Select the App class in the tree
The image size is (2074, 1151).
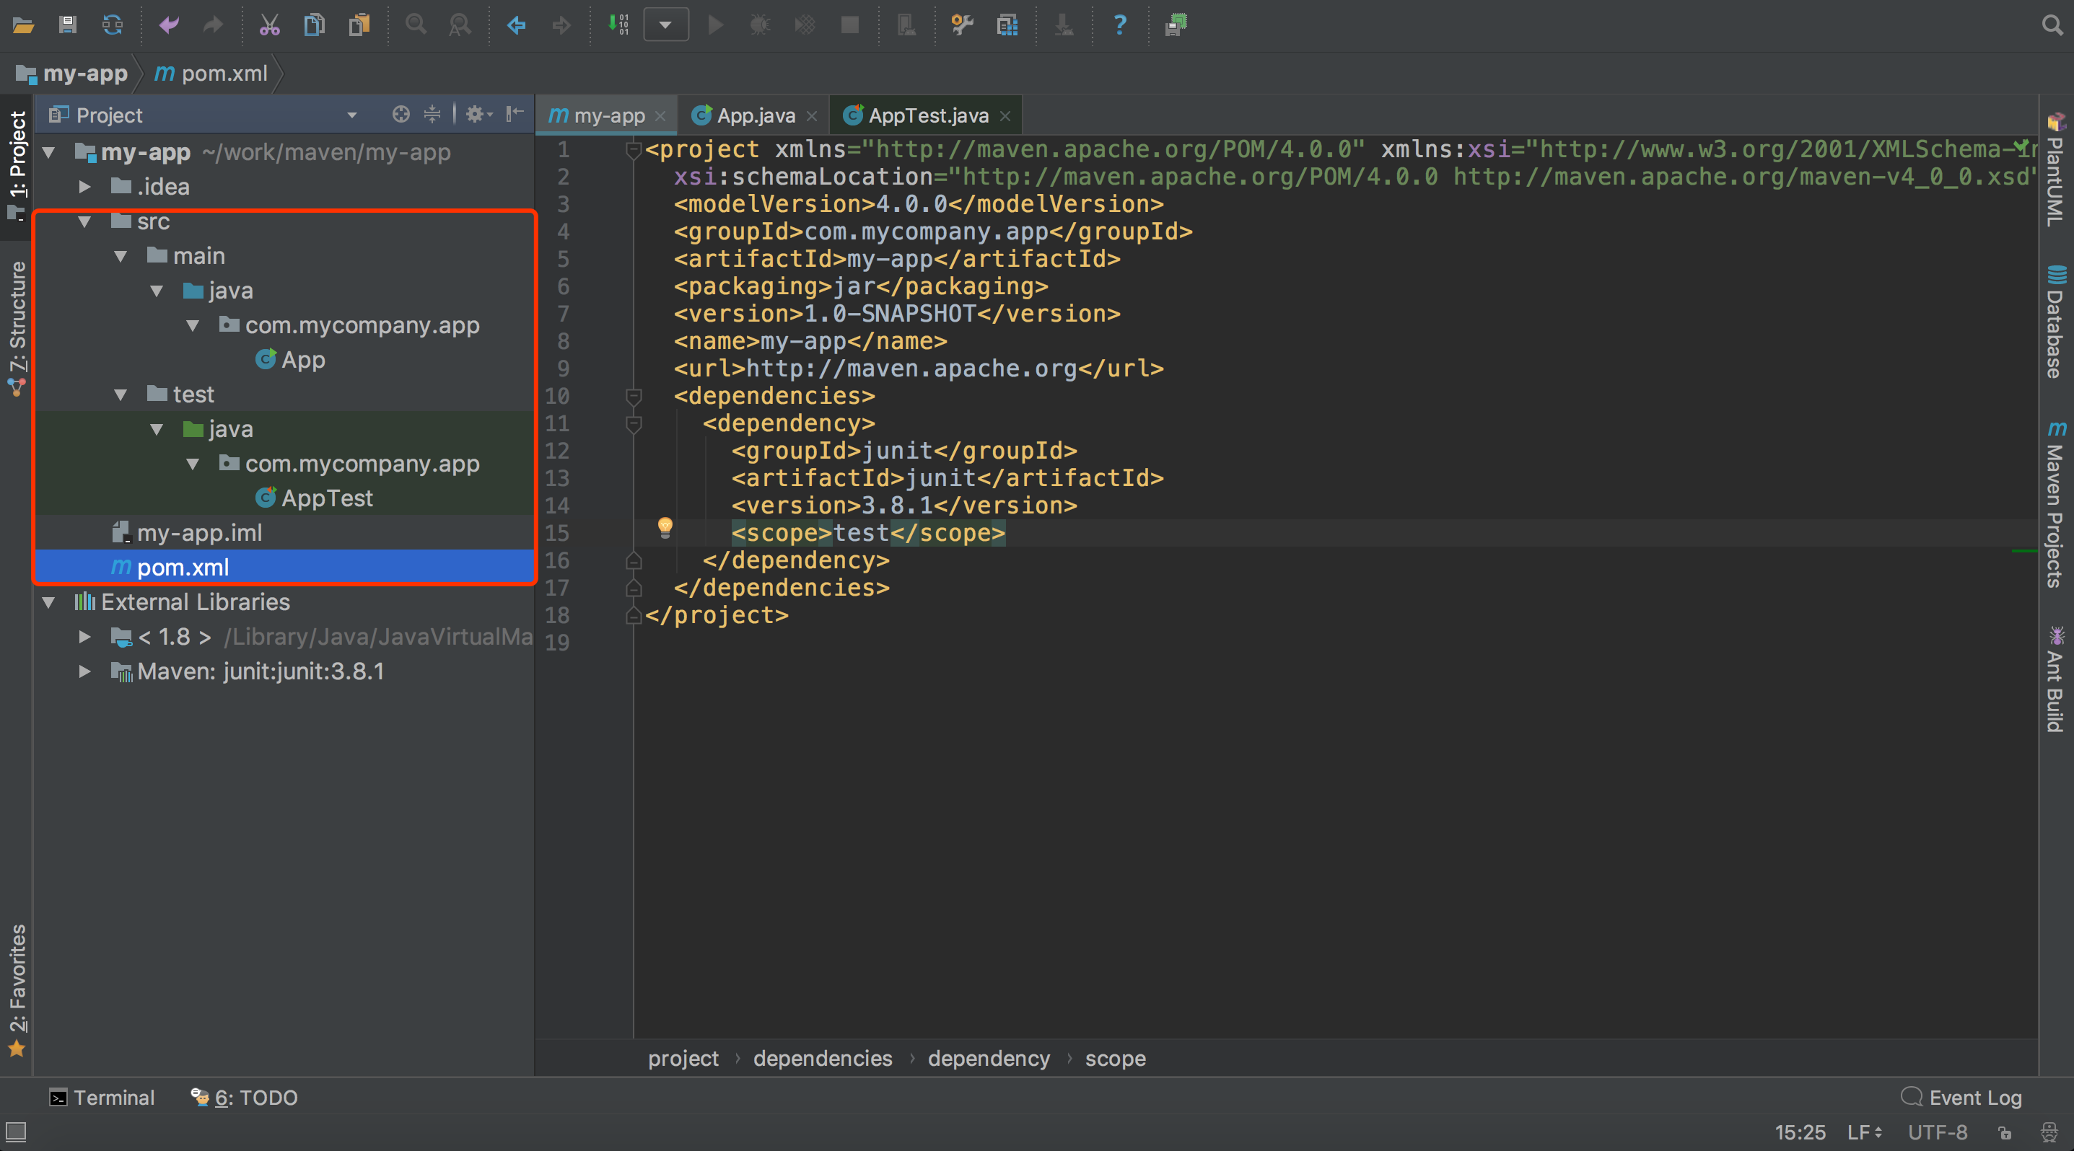click(290, 360)
